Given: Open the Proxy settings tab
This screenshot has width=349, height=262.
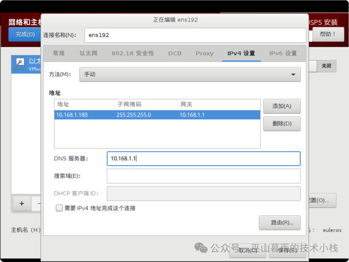Looking at the screenshot, I should [x=204, y=53].
